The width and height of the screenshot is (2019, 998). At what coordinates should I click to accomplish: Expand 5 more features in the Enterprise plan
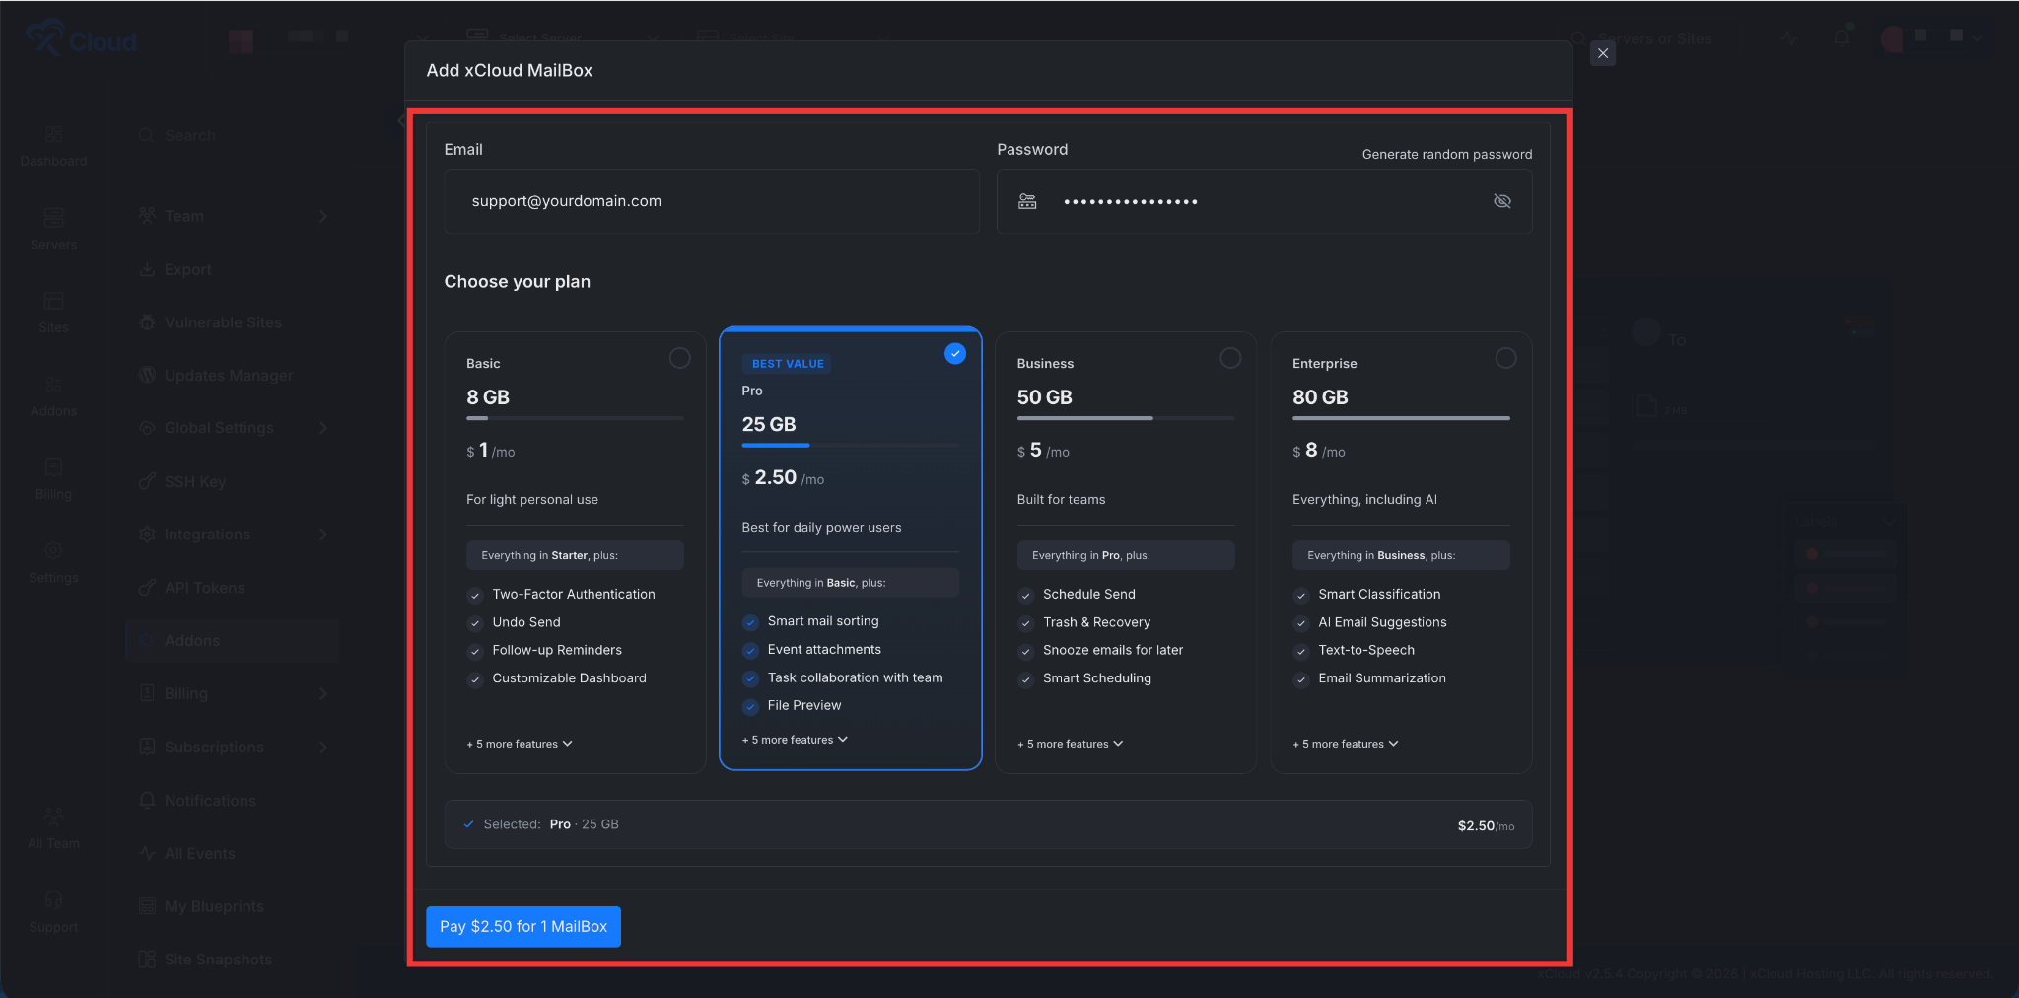pos(1346,744)
